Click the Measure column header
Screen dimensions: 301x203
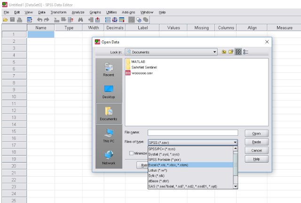[x=284, y=28]
